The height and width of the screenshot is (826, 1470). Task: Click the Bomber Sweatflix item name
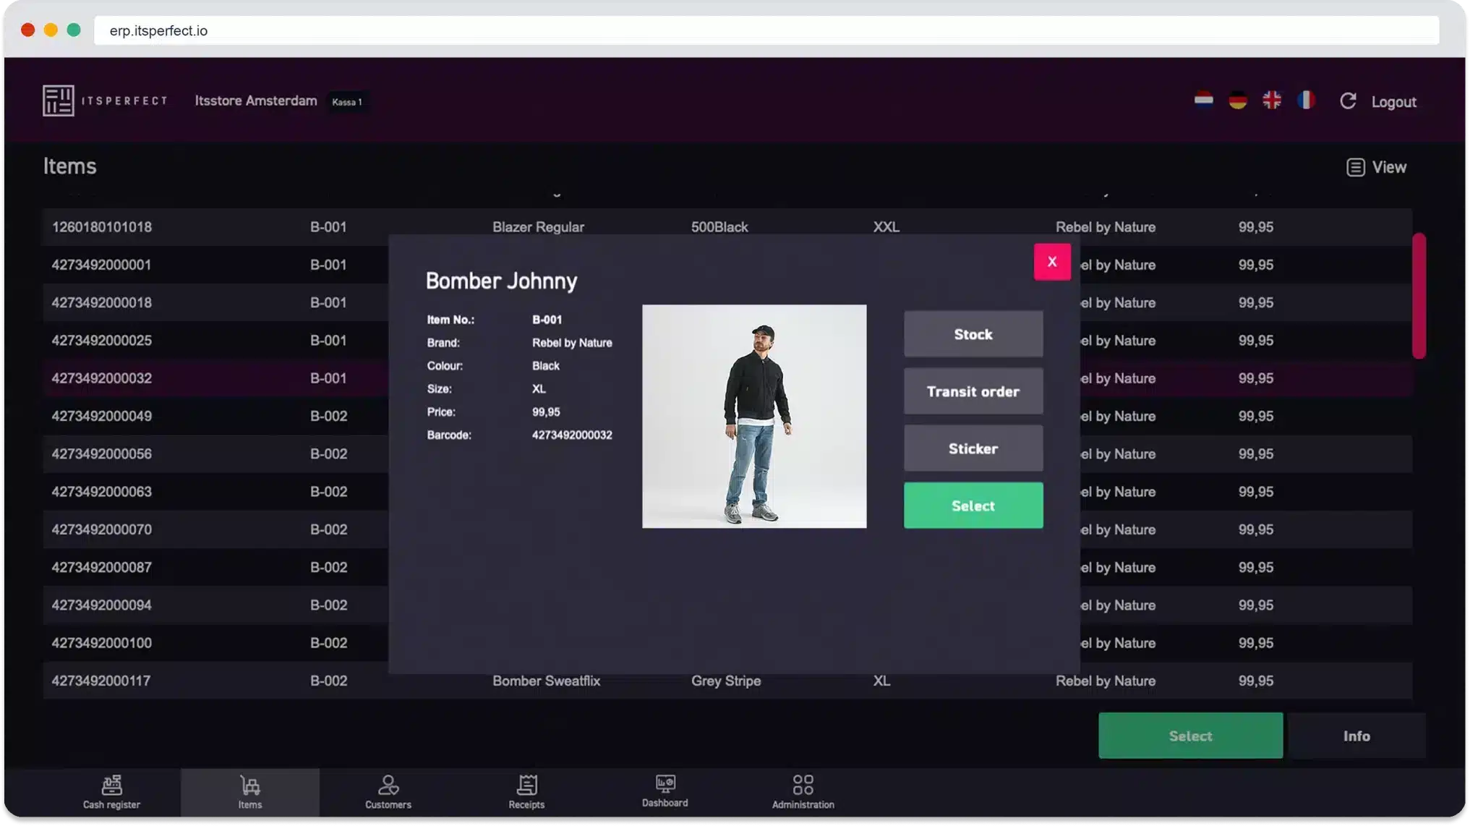click(x=546, y=681)
